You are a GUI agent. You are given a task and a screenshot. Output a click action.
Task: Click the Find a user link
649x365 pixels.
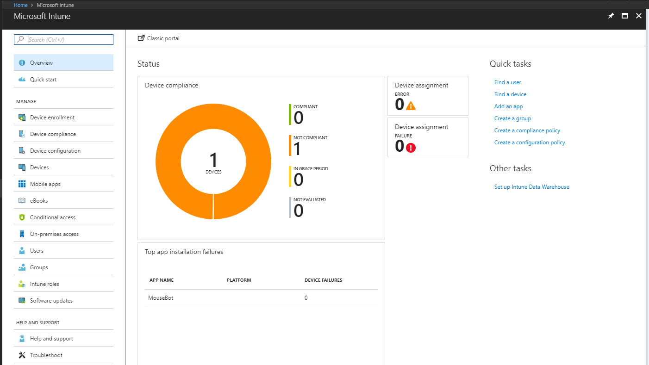coord(507,82)
